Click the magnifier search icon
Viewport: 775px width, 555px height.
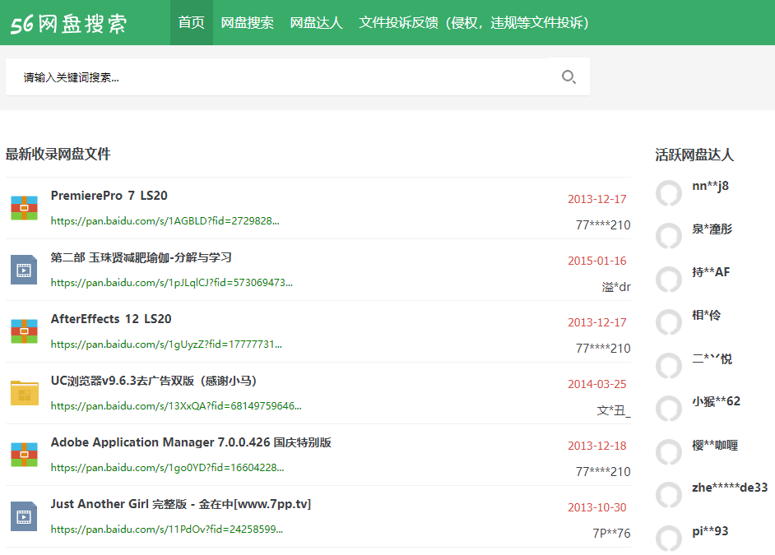[x=568, y=77]
